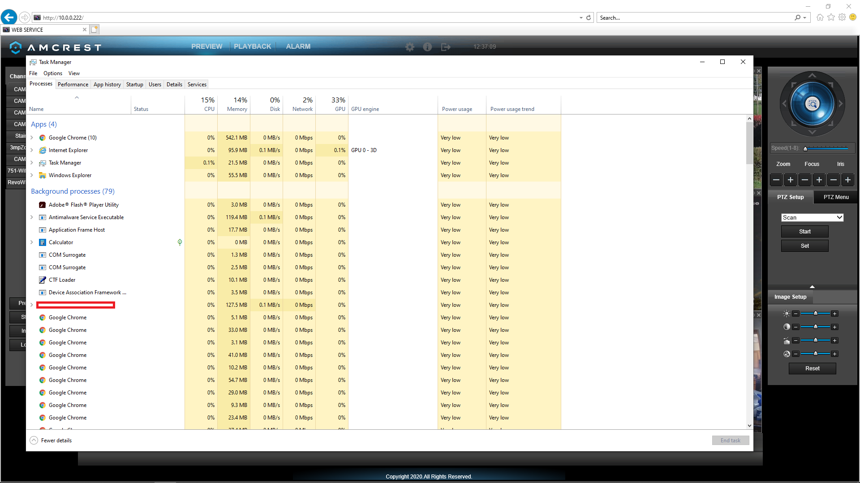
Task: Switch to the Performance tab
Action: pyautogui.click(x=73, y=85)
